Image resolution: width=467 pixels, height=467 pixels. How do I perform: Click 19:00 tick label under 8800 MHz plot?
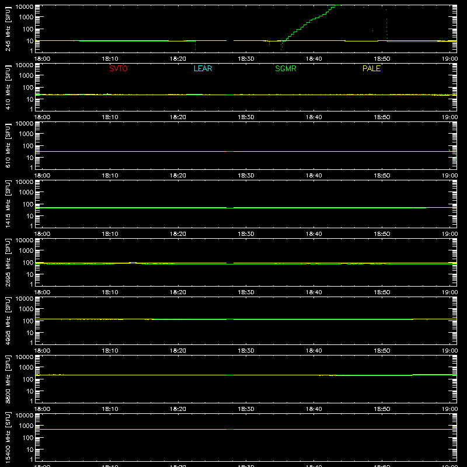[449, 409]
